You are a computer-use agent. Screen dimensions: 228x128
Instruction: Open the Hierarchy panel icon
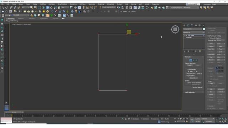tap(192, 25)
